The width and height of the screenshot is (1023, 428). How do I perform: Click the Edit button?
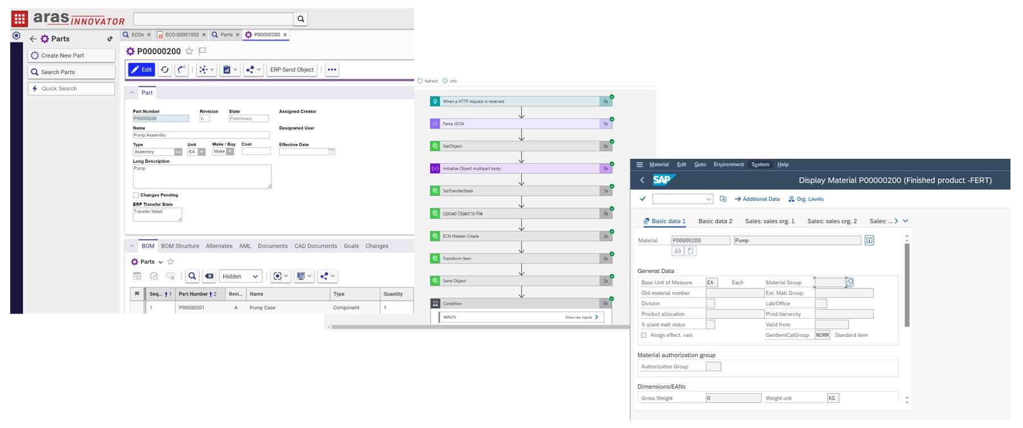141,69
